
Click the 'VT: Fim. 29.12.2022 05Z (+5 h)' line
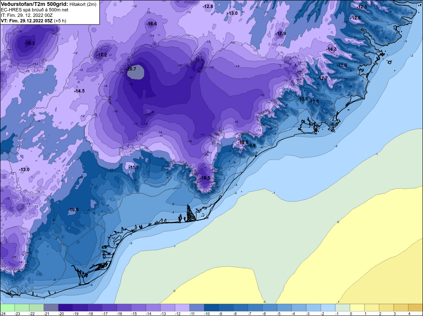[33, 21]
